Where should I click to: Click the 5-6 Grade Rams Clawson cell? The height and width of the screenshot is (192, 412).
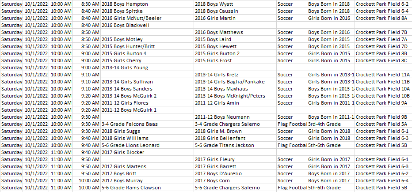[131, 188]
